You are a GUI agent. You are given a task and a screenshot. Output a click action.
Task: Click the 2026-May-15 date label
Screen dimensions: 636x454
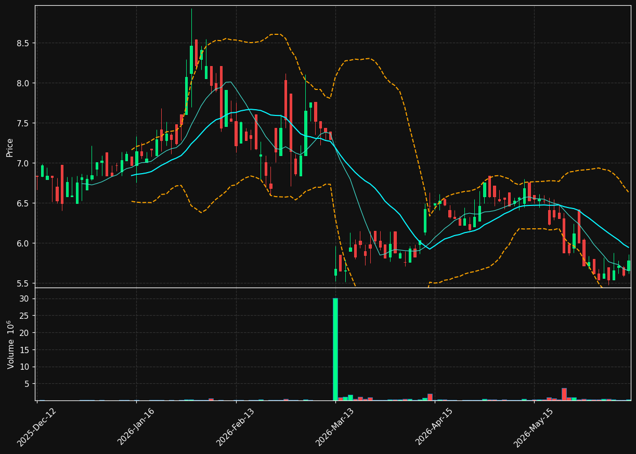[533, 427]
